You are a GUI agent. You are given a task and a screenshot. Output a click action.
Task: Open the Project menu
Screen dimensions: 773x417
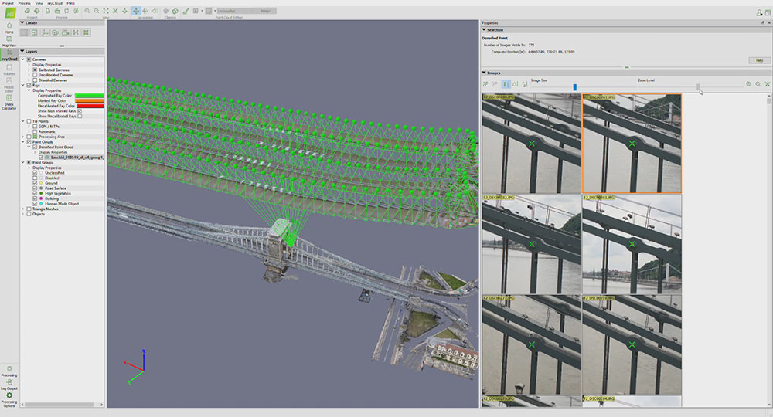pos(9,3)
